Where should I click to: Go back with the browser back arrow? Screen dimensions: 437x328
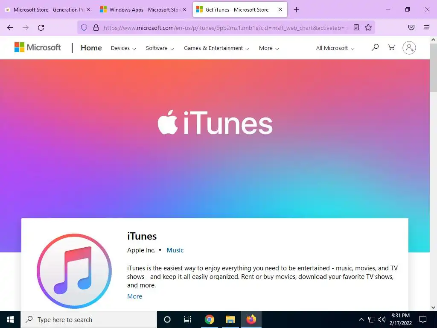tap(10, 28)
